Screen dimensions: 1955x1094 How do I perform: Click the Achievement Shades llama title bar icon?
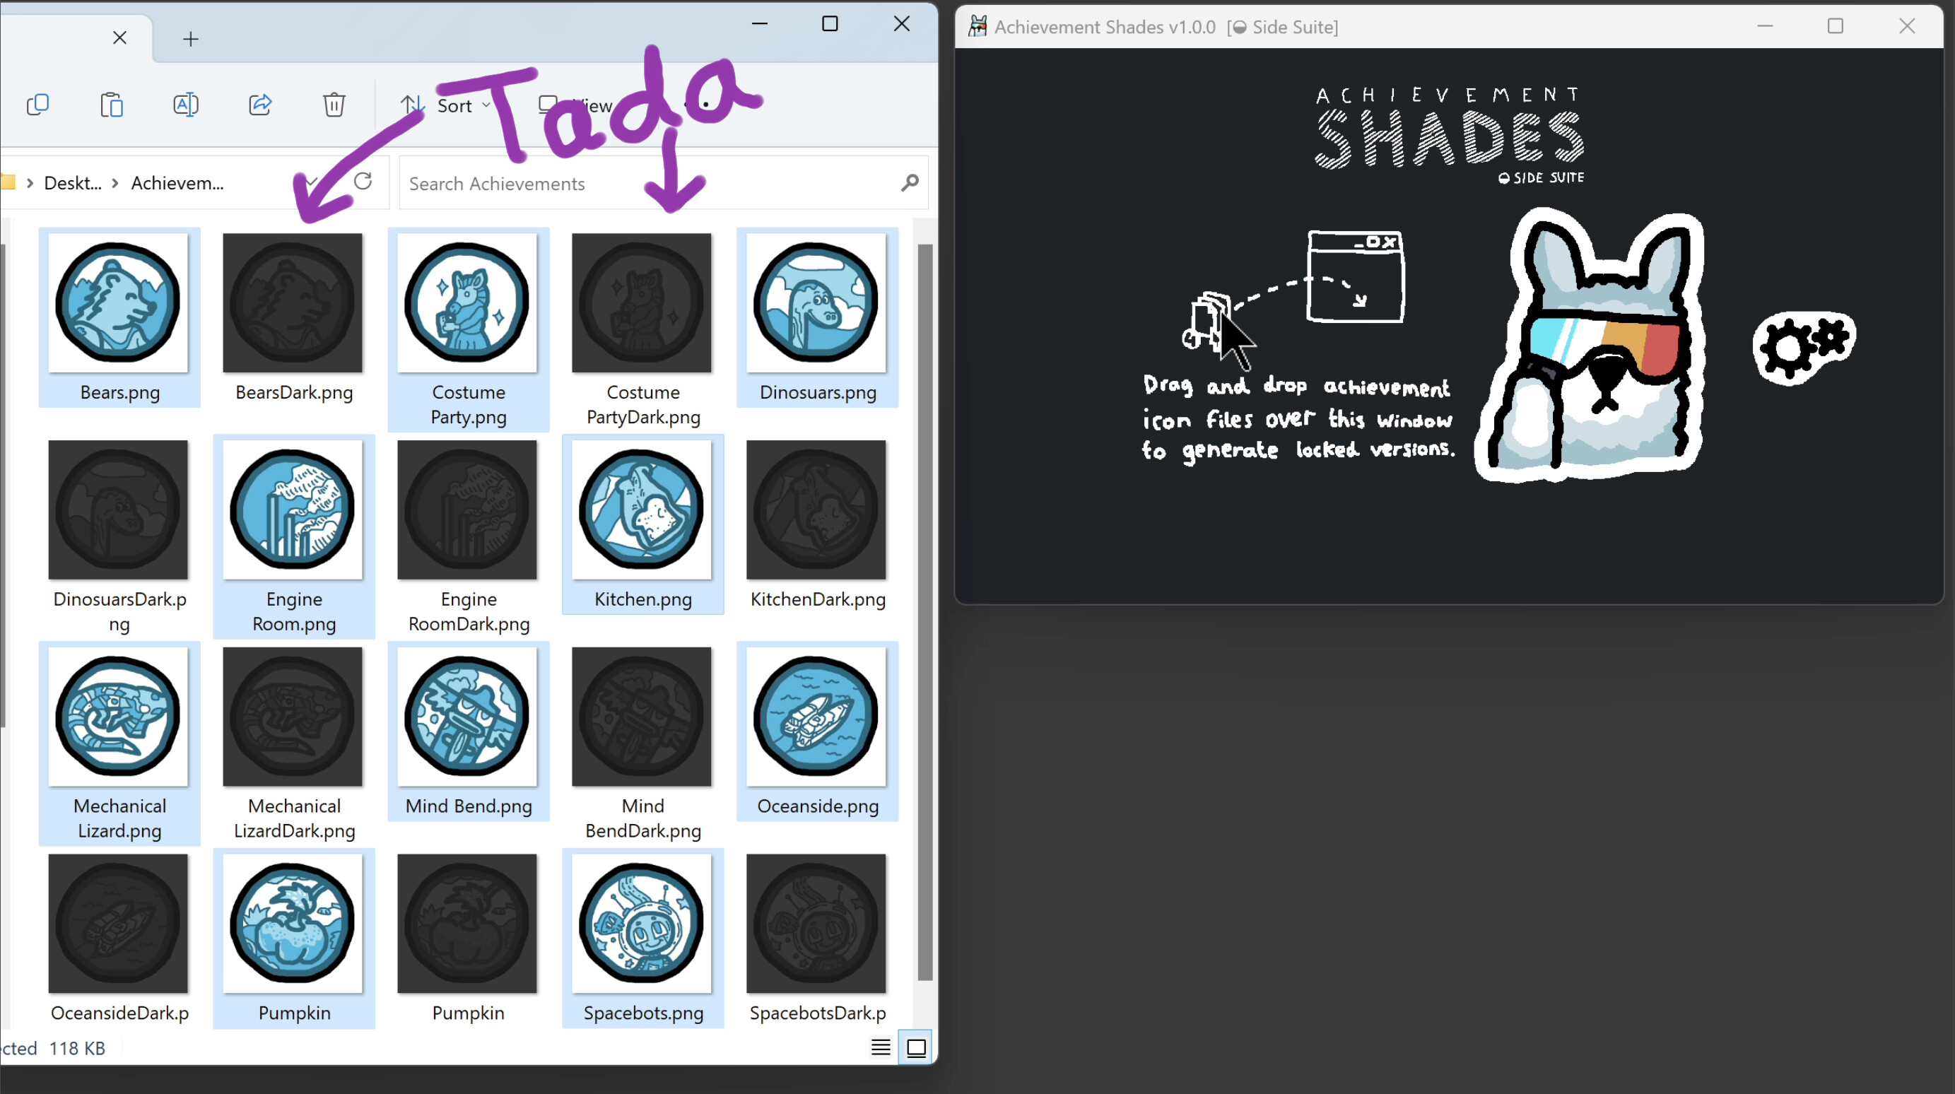coord(977,25)
